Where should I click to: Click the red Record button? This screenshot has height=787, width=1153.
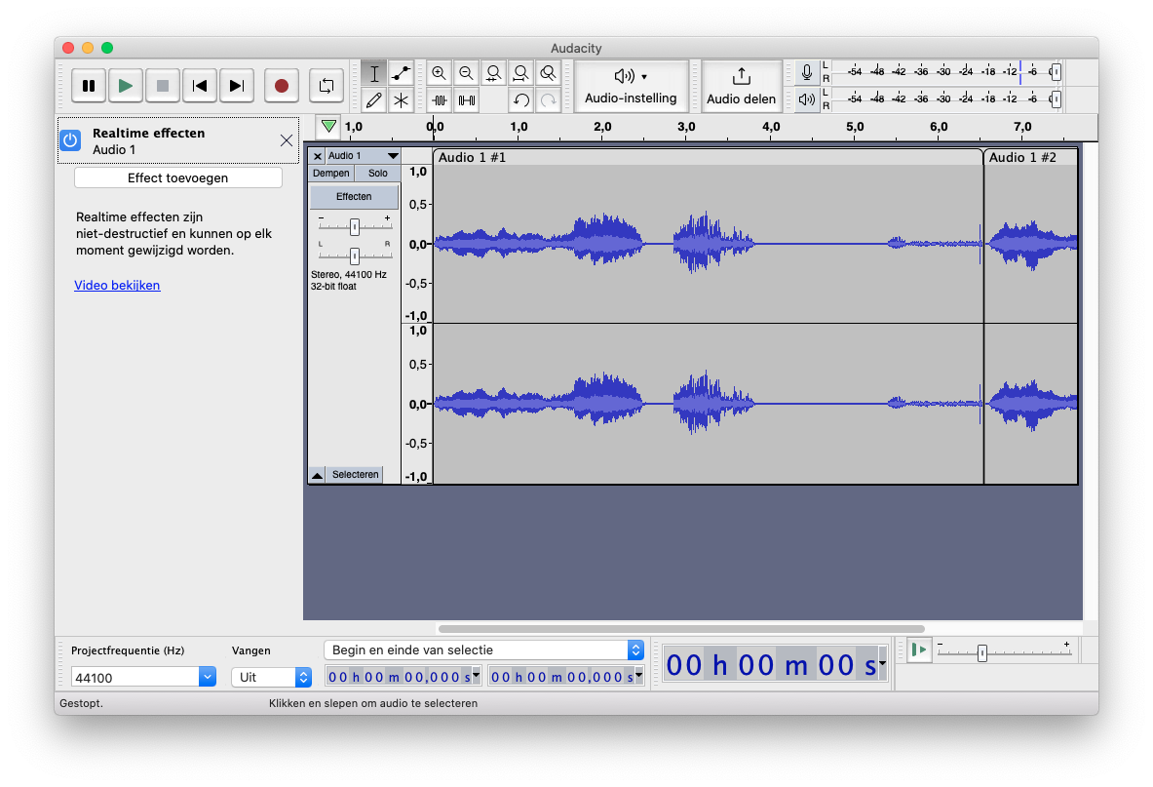(282, 86)
